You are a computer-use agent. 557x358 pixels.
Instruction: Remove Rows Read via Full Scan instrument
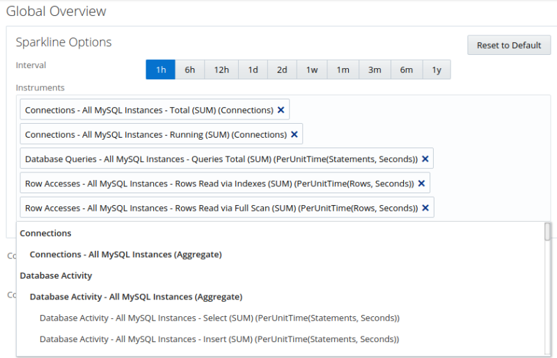pos(425,208)
